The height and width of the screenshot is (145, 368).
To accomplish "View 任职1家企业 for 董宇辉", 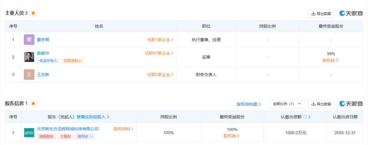I will [160, 40].
